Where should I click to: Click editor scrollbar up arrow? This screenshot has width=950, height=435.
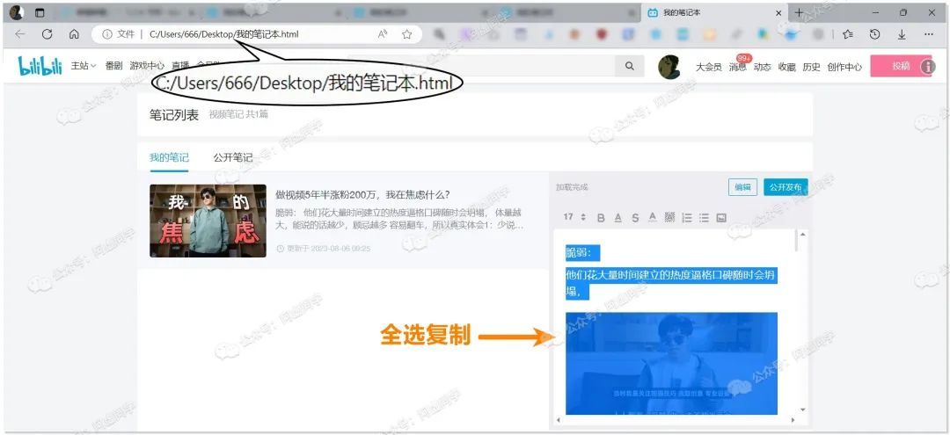(x=803, y=234)
